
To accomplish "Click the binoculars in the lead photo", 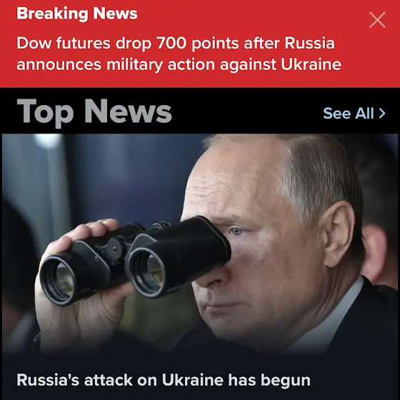I will pyautogui.click(x=135, y=260).
